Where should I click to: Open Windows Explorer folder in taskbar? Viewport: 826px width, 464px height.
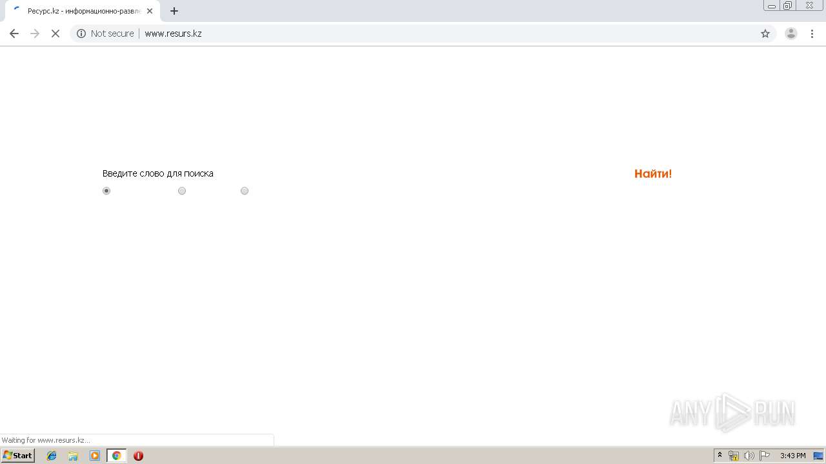(73, 456)
